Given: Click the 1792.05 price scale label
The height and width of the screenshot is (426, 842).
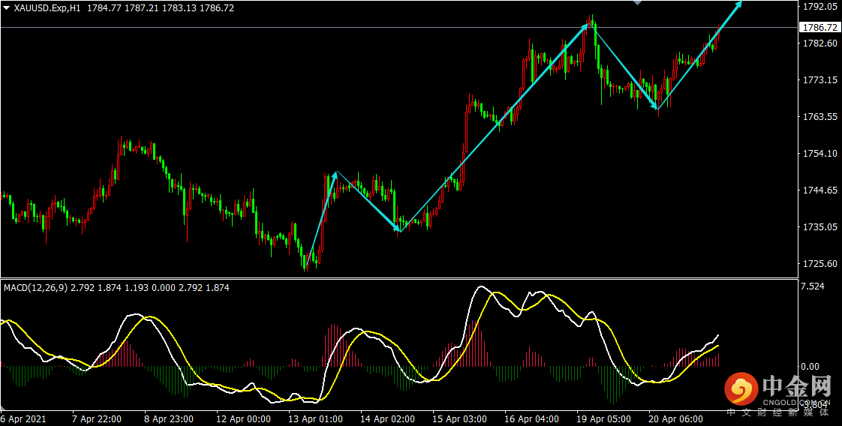Looking at the screenshot, I should (x=819, y=7).
